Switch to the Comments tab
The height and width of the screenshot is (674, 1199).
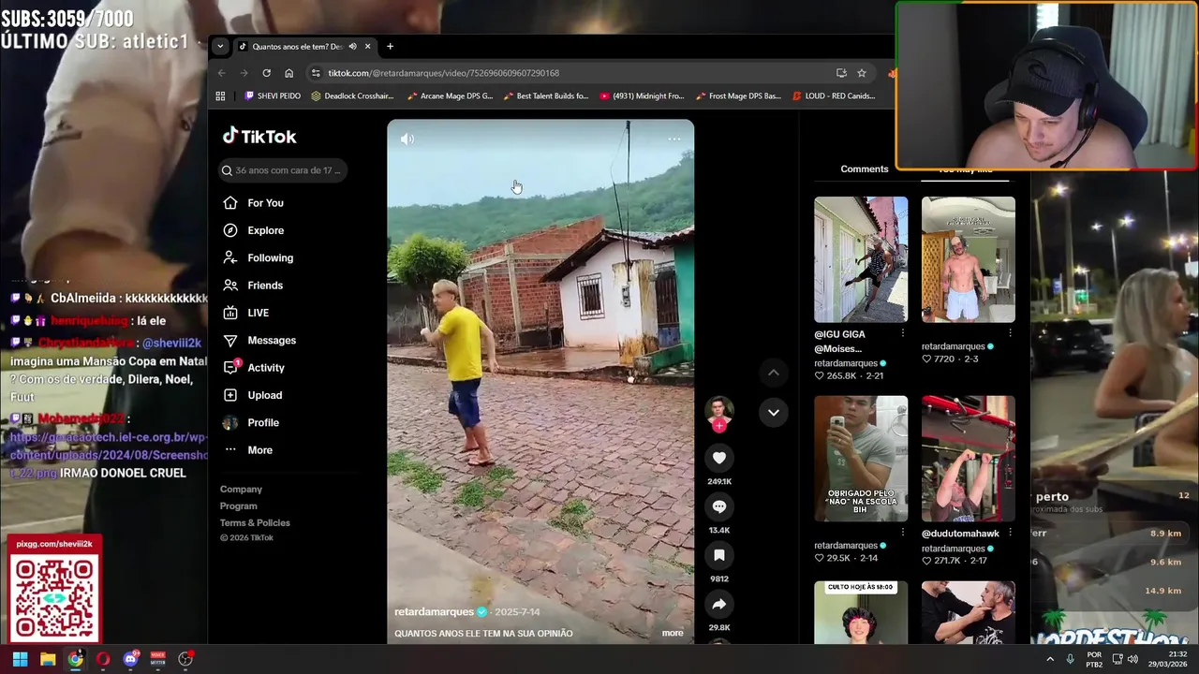864,169
